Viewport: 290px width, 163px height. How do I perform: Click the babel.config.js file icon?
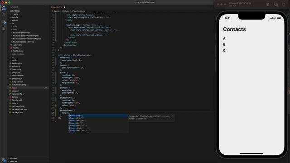(10, 94)
